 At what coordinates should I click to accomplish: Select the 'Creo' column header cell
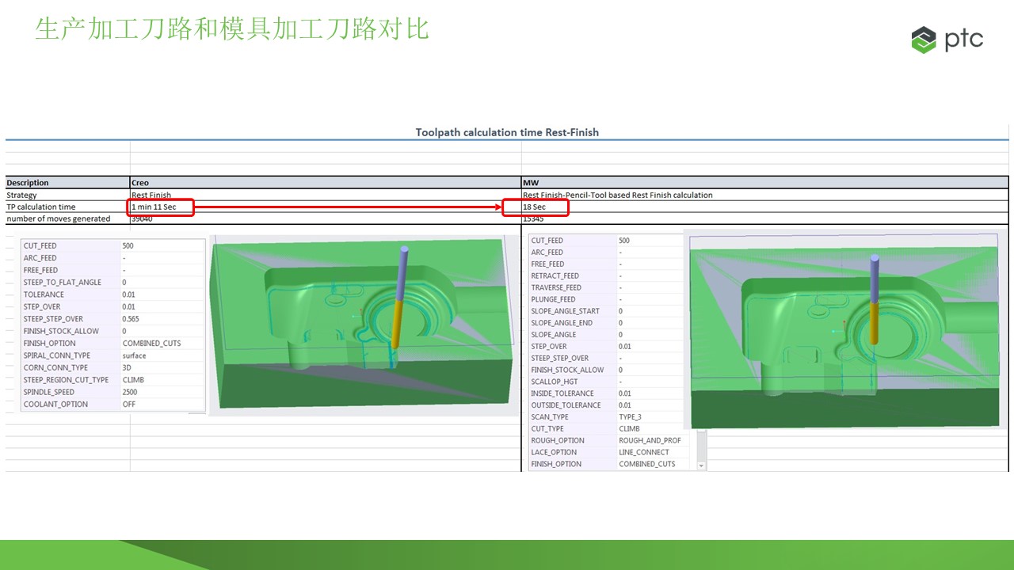pyautogui.click(x=326, y=183)
